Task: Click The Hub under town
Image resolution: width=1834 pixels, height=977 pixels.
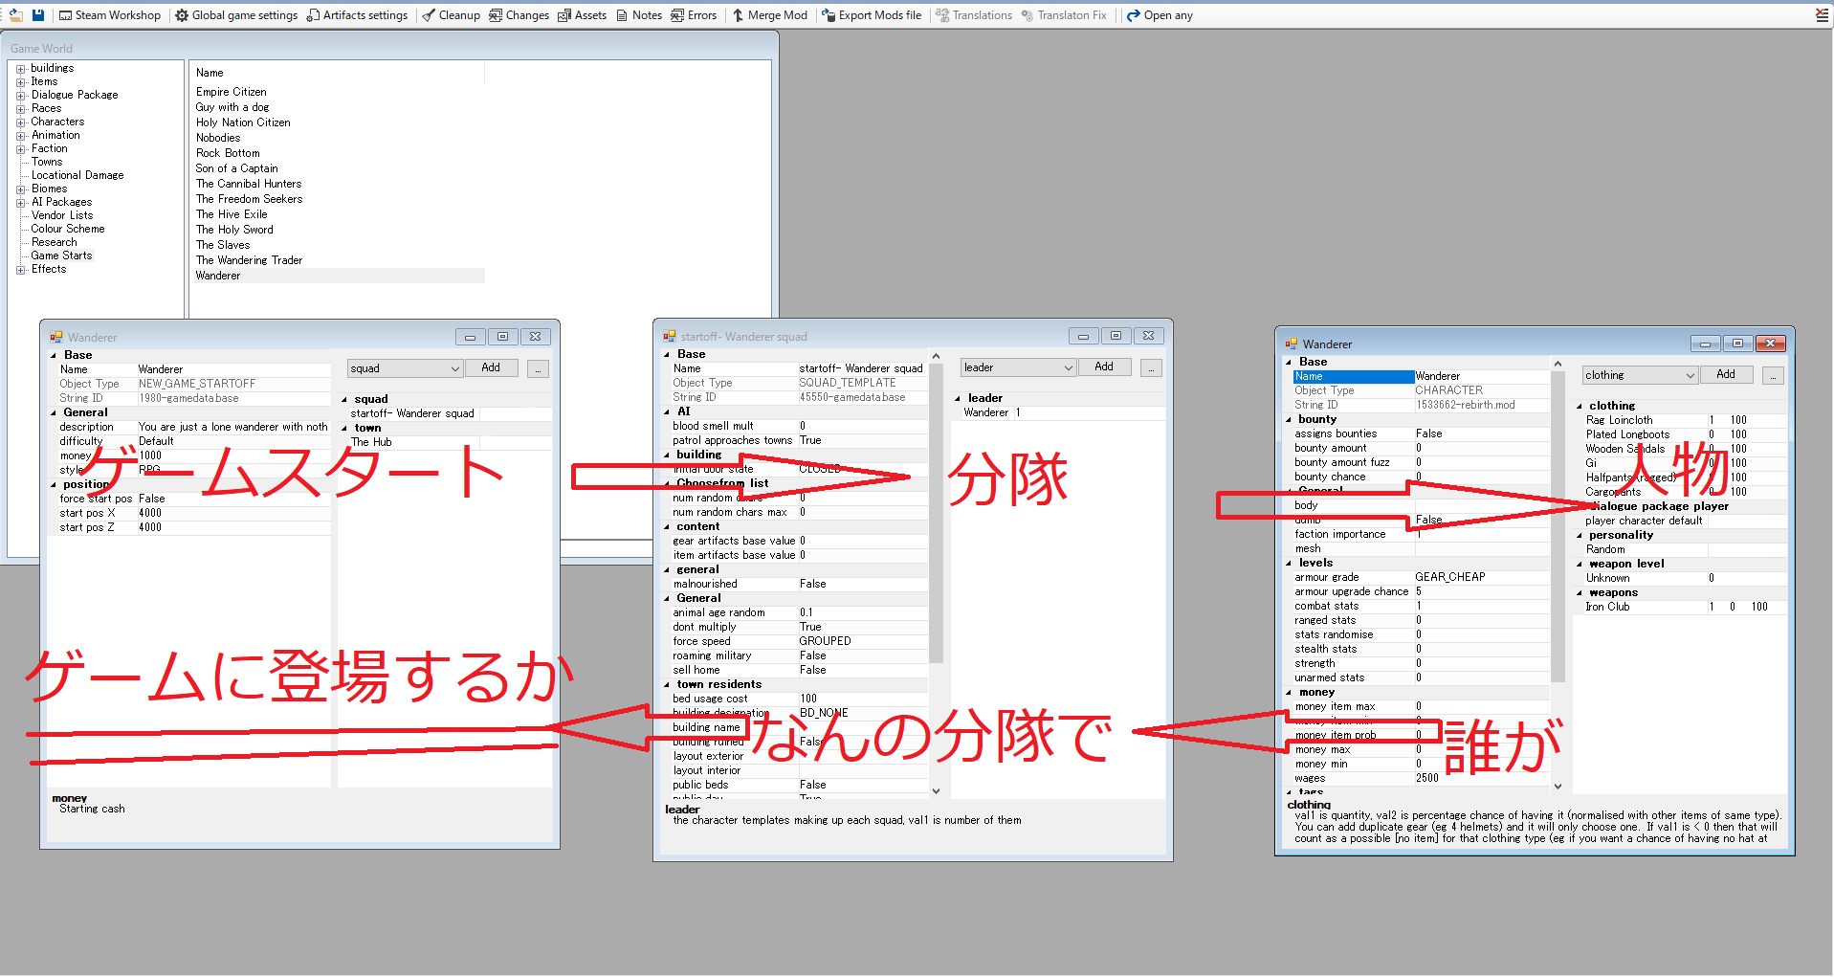Action: click(371, 442)
